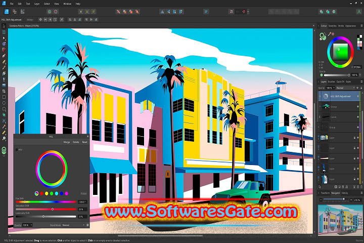Open the Navigator panel options menu
The image size is (364, 243).
tap(361, 193)
